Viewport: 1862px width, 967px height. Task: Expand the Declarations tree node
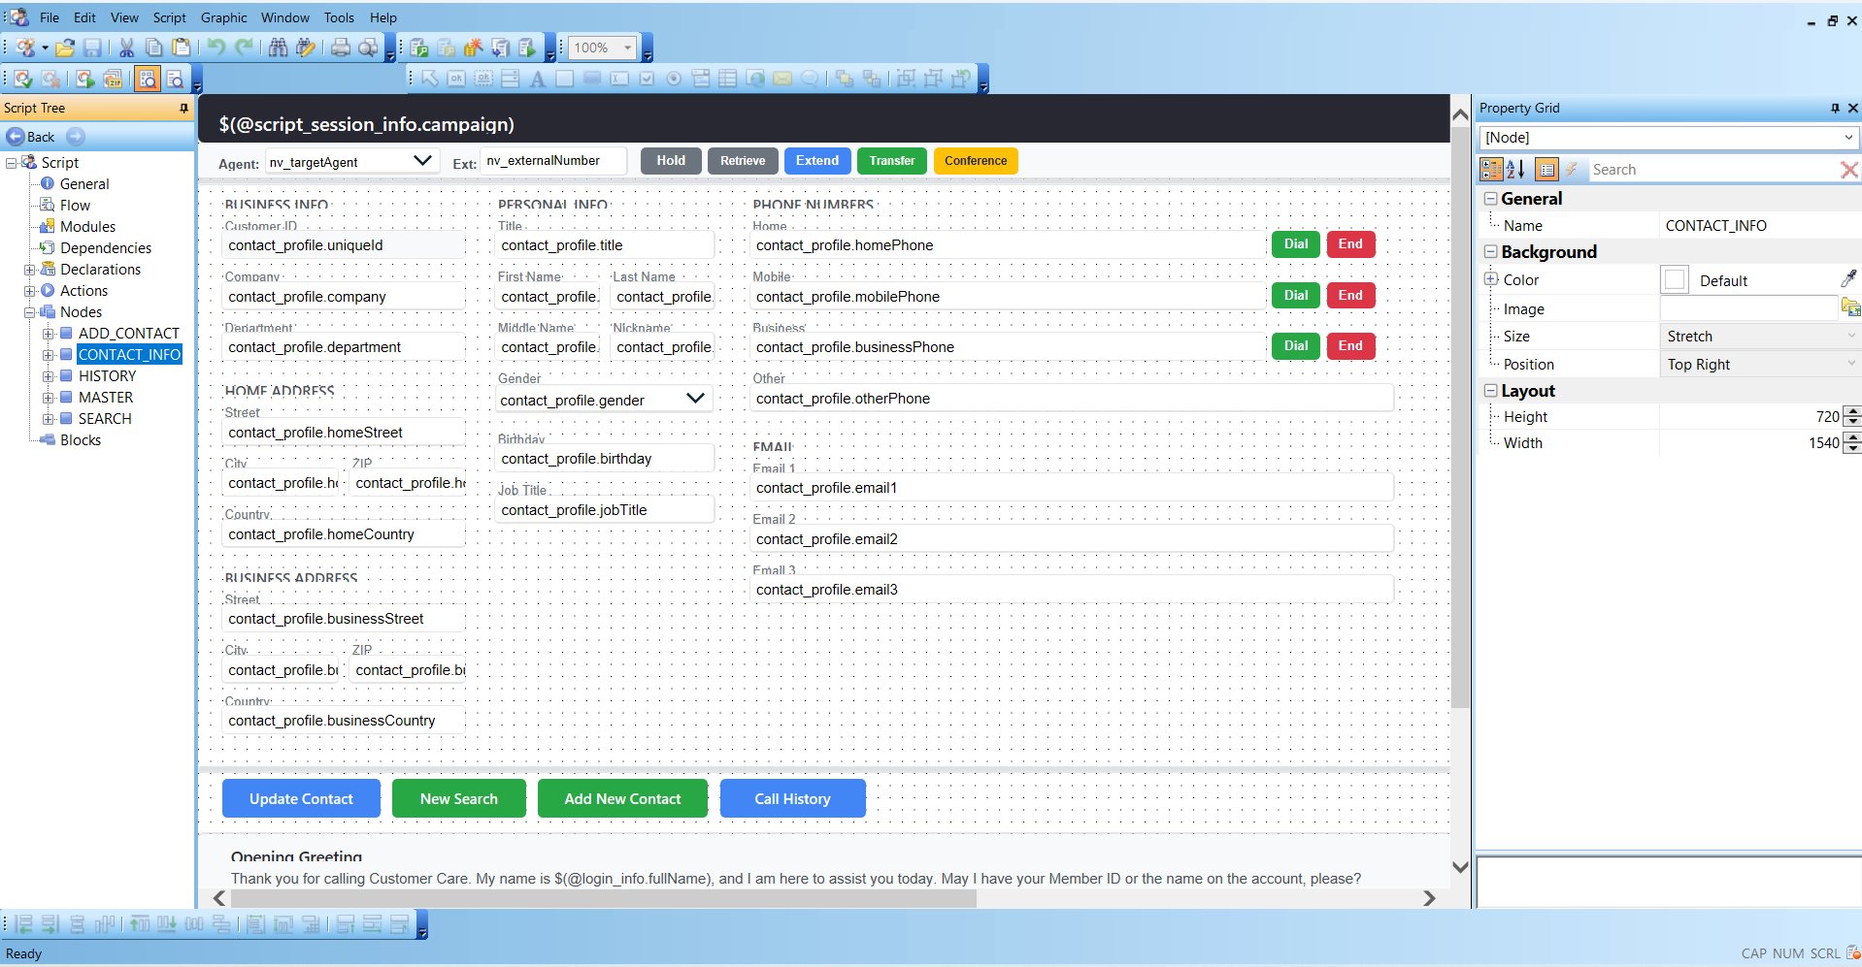[x=29, y=270]
